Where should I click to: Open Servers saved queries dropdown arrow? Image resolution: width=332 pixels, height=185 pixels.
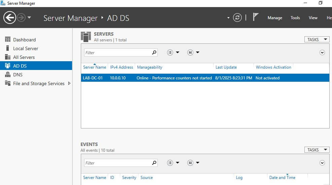(198, 52)
